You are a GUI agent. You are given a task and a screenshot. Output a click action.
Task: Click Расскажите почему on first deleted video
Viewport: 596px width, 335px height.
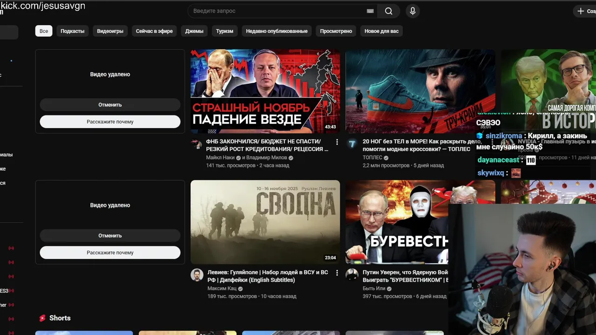click(110, 121)
